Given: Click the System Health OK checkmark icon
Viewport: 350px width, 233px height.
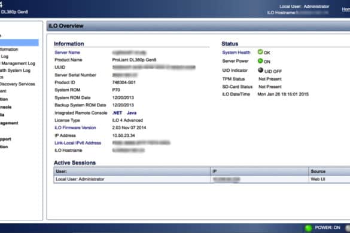Looking at the screenshot, I should pyautogui.click(x=260, y=52).
